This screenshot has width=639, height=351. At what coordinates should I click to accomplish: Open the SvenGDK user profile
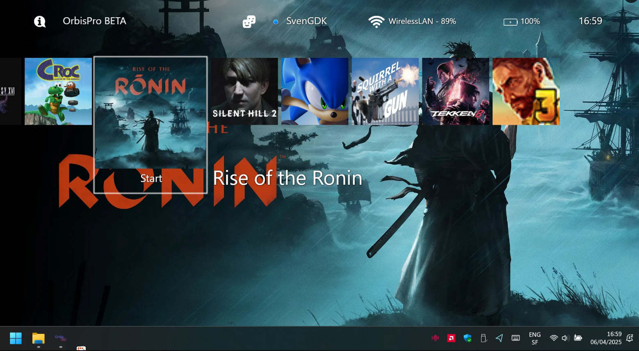pyautogui.click(x=306, y=21)
